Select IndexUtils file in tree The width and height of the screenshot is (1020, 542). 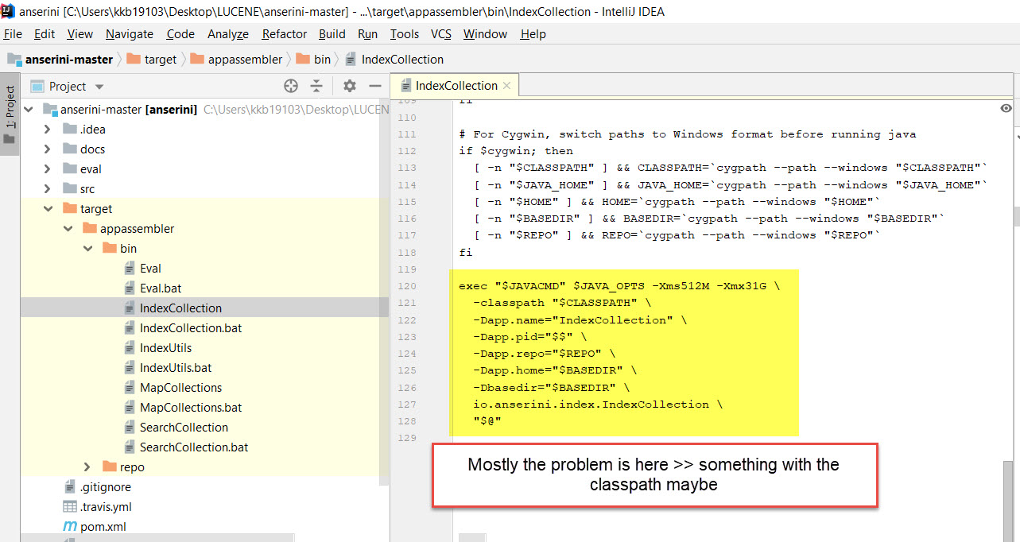[165, 348]
